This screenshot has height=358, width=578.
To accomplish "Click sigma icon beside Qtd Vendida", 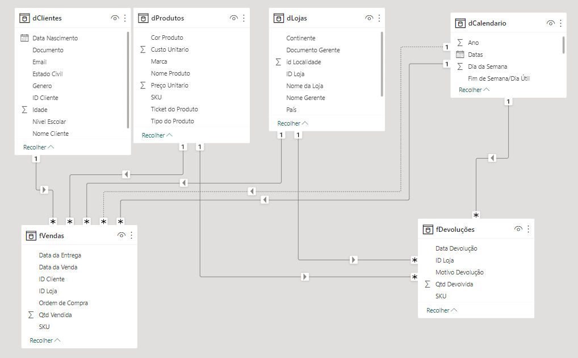I will coord(31,315).
